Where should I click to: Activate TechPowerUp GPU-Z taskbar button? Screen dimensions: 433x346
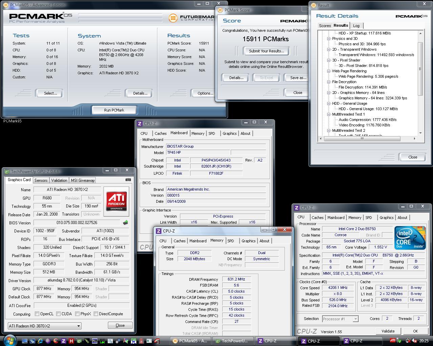pos(232,341)
